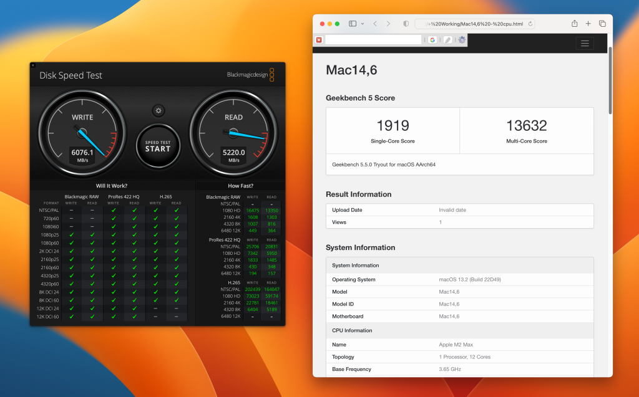Expand the sidebar tab group dropdown
This screenshot has height=397, width=639.
(363, 24)
